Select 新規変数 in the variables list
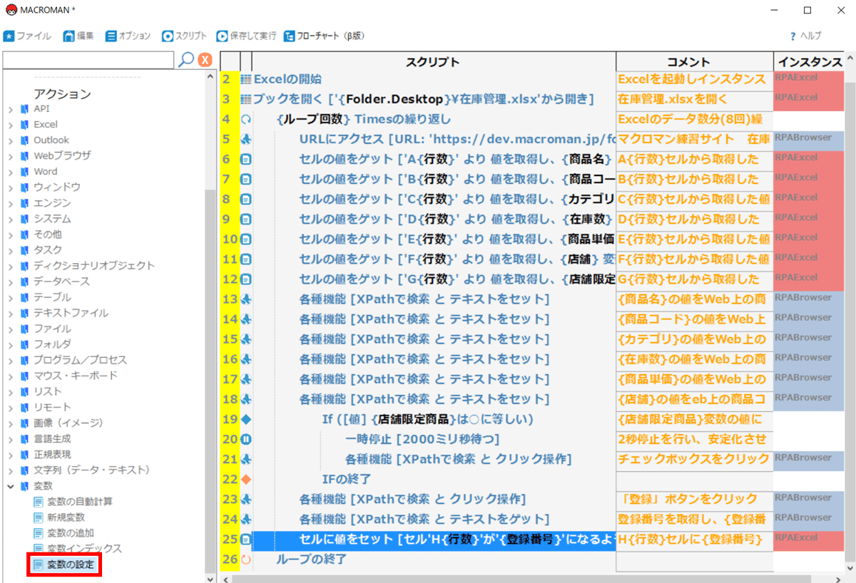This screenshot has height=583, width=856. pyautogui.click(x=66, y=517)
